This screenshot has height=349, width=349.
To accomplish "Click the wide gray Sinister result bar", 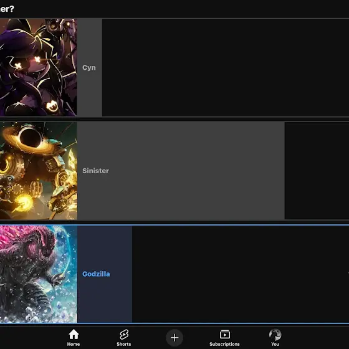I will tap(181, 171).
